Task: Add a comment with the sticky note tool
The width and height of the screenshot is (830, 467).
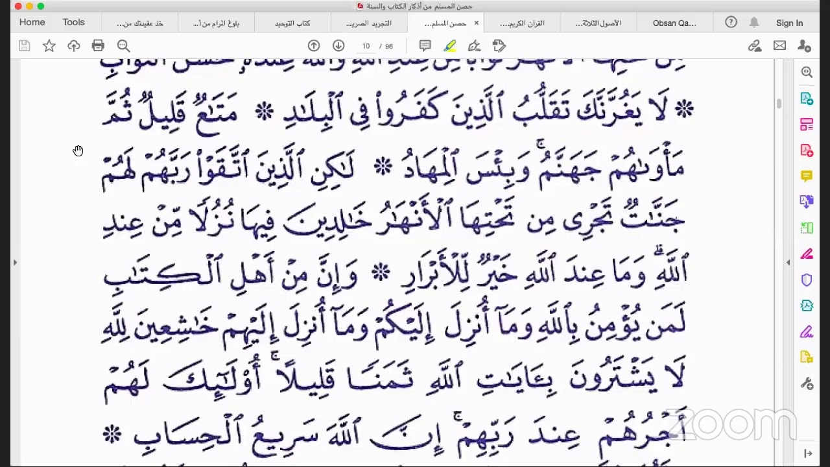Action: (x=425, y=45)
